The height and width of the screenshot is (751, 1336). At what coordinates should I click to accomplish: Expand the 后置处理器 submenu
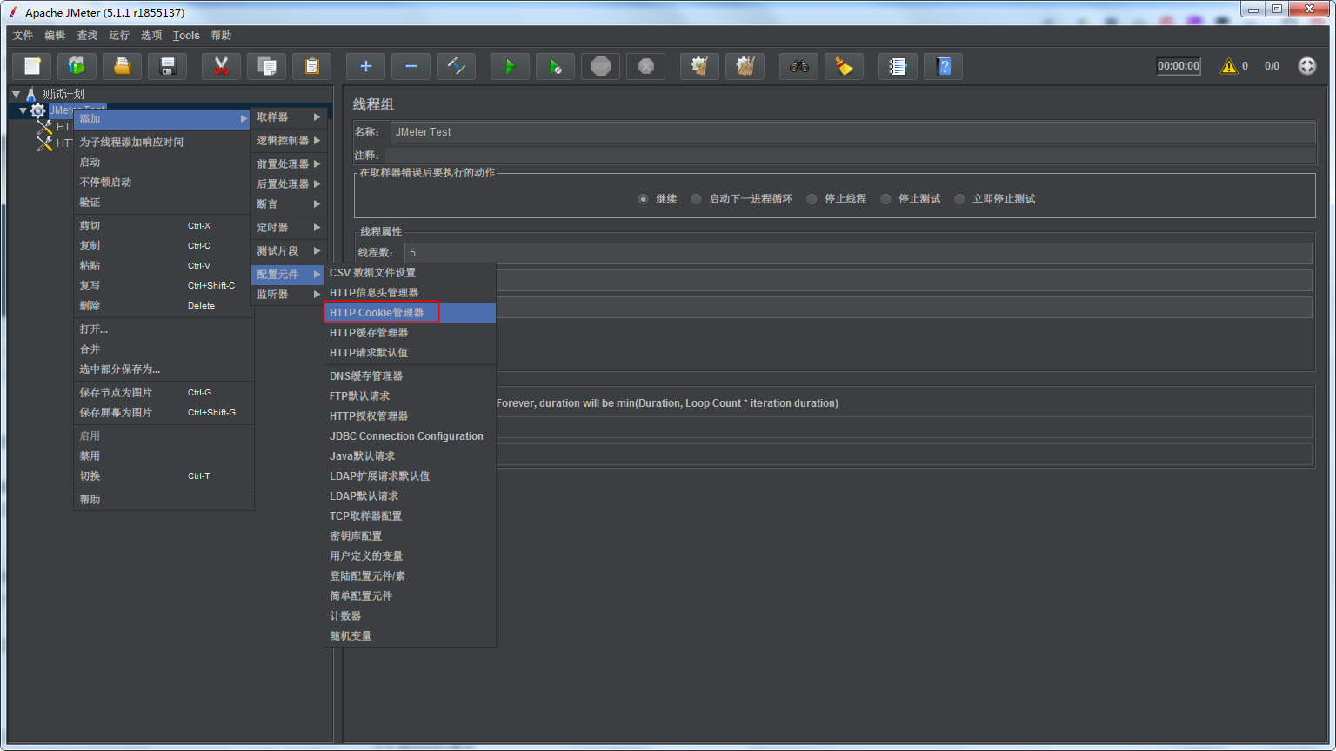[x=289, y=184]
